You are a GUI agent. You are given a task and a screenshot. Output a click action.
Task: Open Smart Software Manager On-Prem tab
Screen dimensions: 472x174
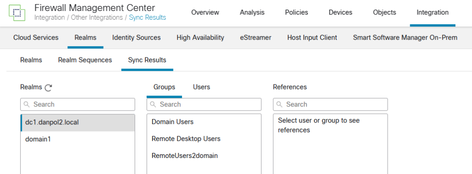[x=405, y=38]
